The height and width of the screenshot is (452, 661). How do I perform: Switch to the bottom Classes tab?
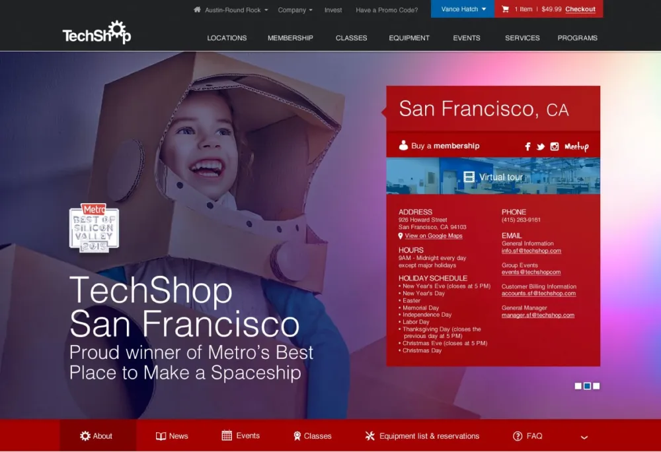click(x=313, y=436)
